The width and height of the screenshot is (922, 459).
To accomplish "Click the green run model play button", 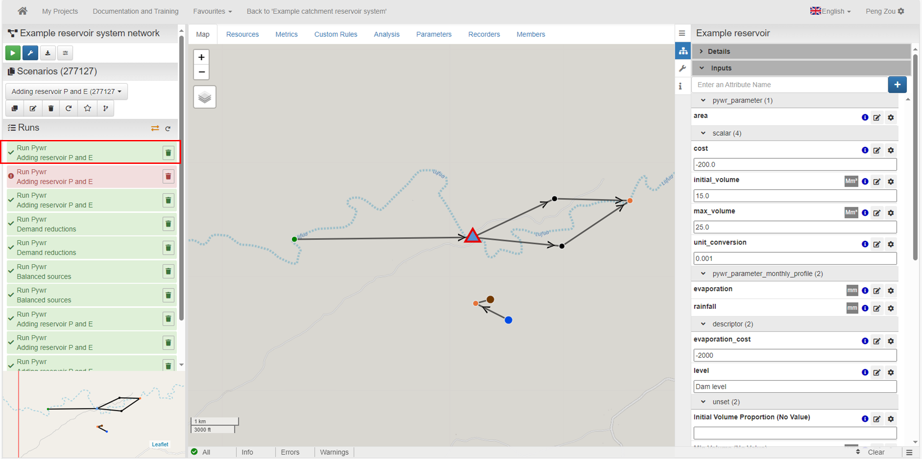I will tap(12, 53).
